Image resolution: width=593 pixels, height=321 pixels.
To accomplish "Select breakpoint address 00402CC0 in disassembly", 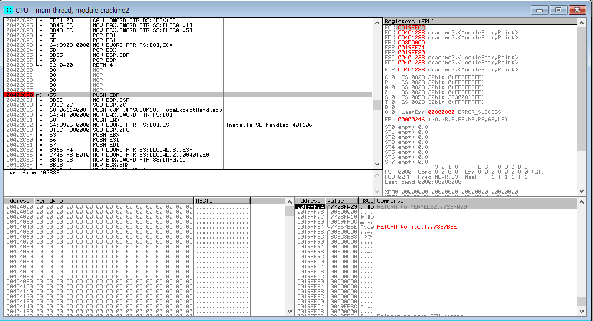I will (x=19, y=95).
